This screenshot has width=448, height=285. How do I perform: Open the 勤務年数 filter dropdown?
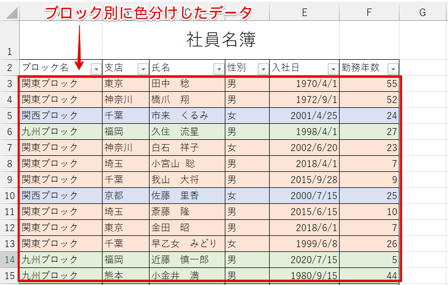tap(393, 69)
